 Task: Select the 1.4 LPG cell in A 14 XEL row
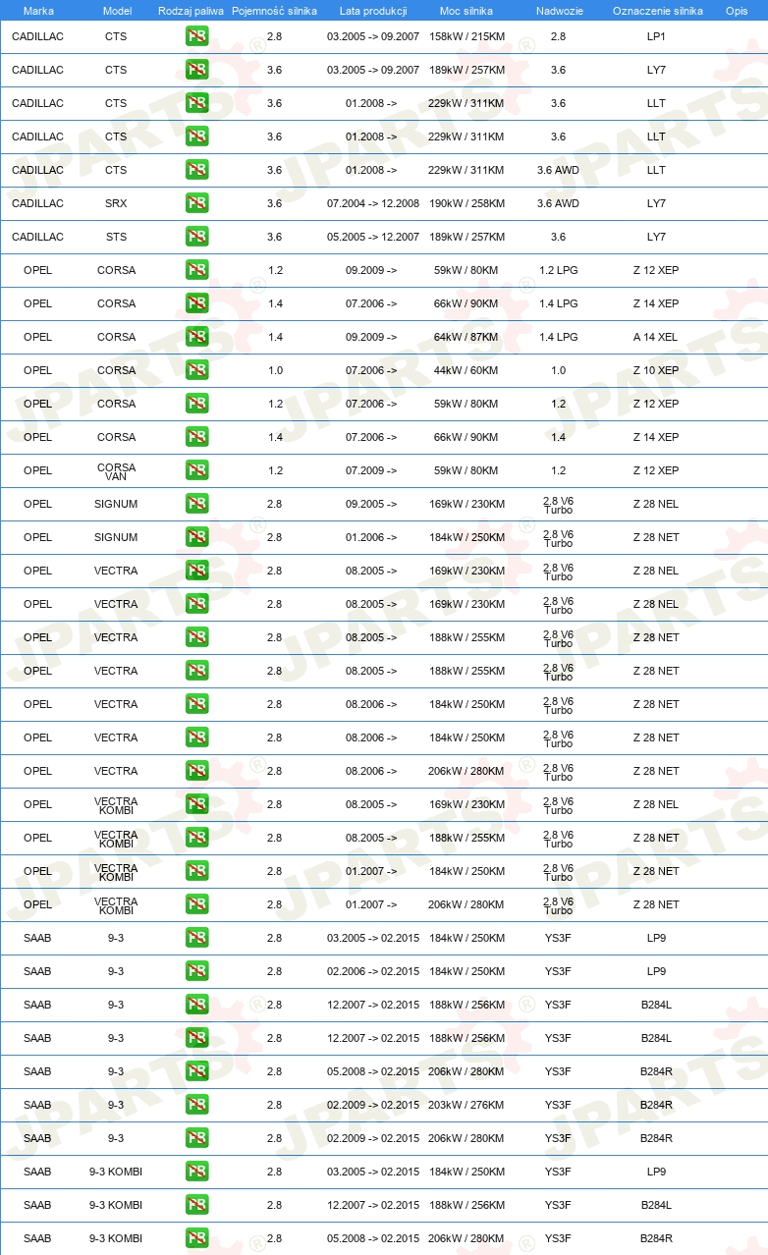[x=558, y=337]
